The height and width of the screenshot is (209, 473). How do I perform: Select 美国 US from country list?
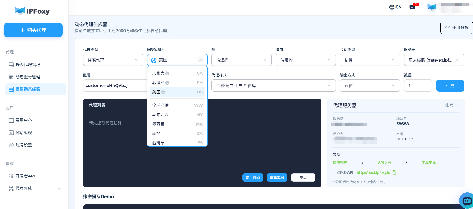(x=177, y=92)
